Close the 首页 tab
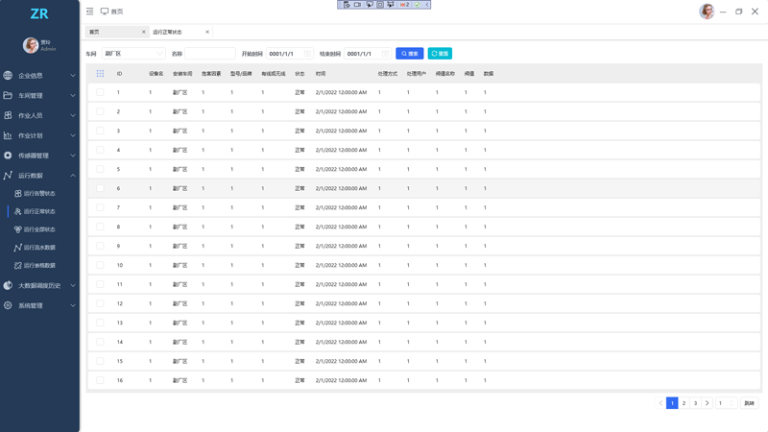 pyautogui.click(x=143, y=32)
